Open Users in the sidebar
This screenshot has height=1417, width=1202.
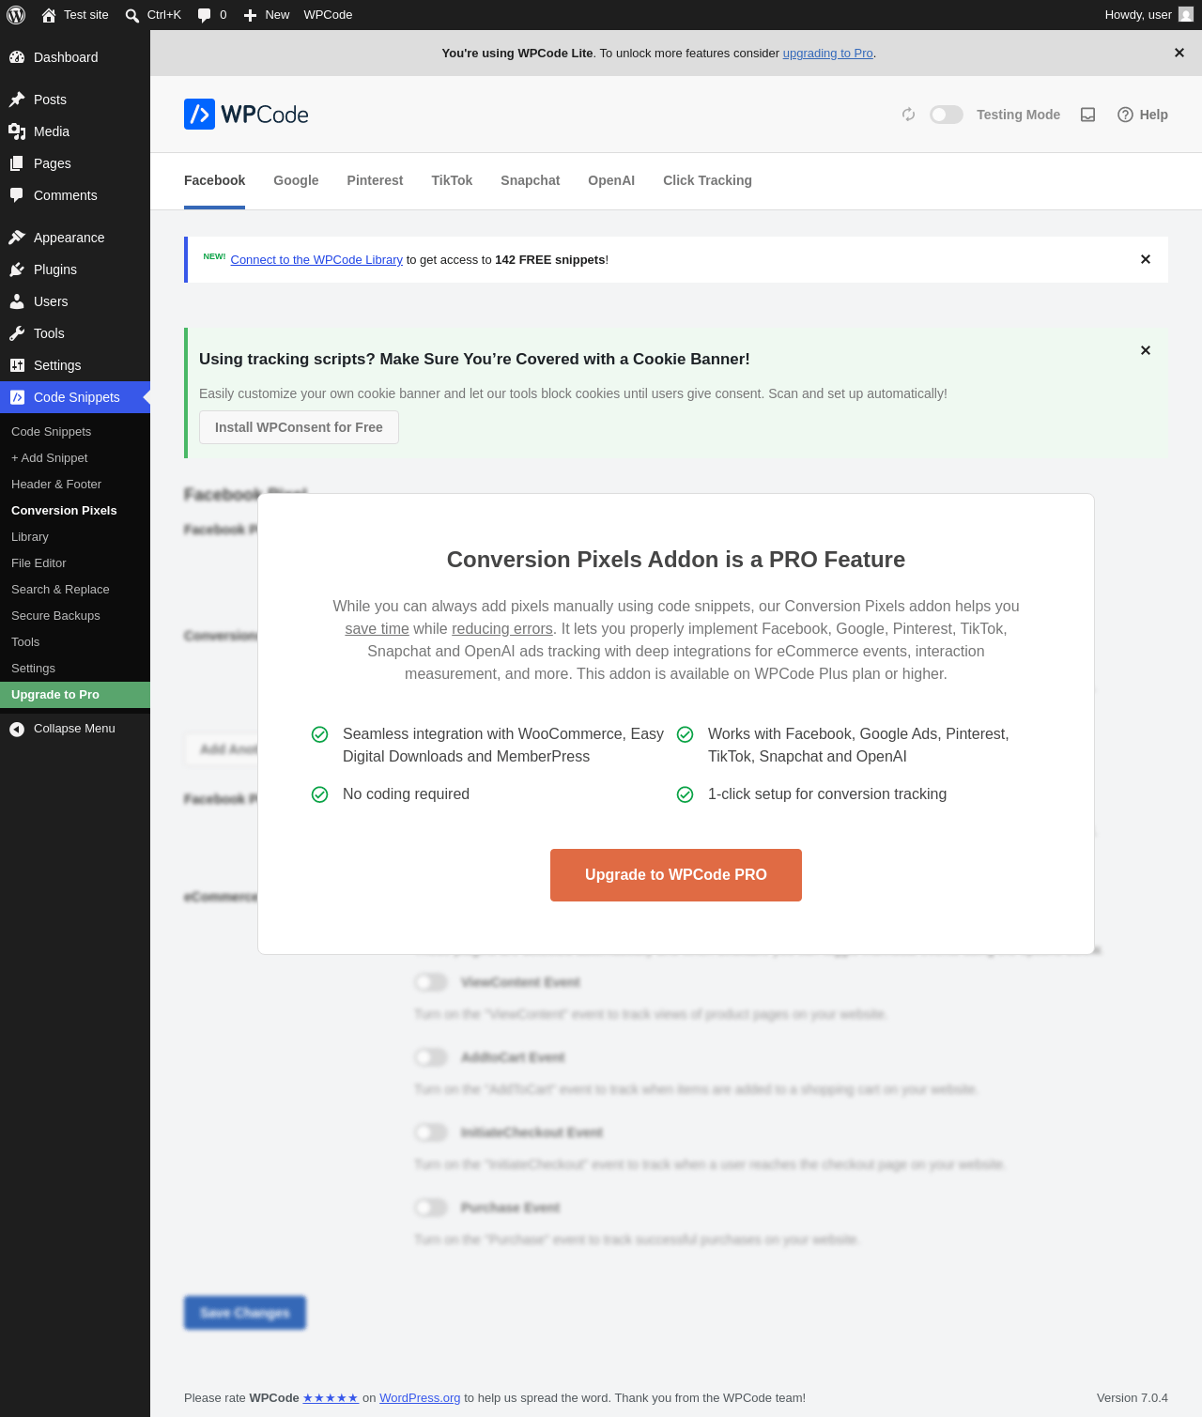[75, 301]
